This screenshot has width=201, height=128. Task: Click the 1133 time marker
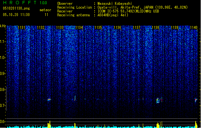(60, 28)
